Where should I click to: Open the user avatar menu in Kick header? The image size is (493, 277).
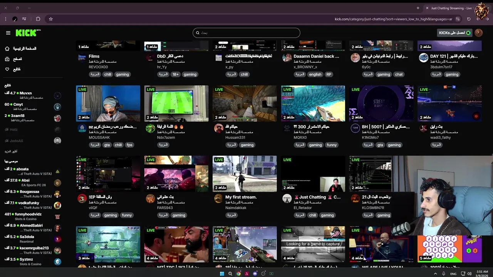click(x=479, y=33)
